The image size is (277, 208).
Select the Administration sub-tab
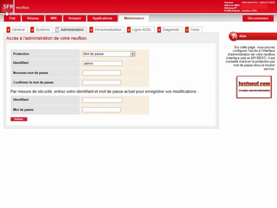click(71, 30)
